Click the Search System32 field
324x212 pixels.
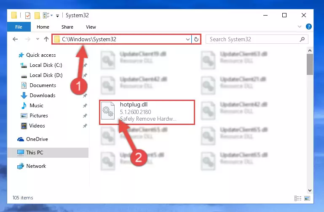(257, 39)
